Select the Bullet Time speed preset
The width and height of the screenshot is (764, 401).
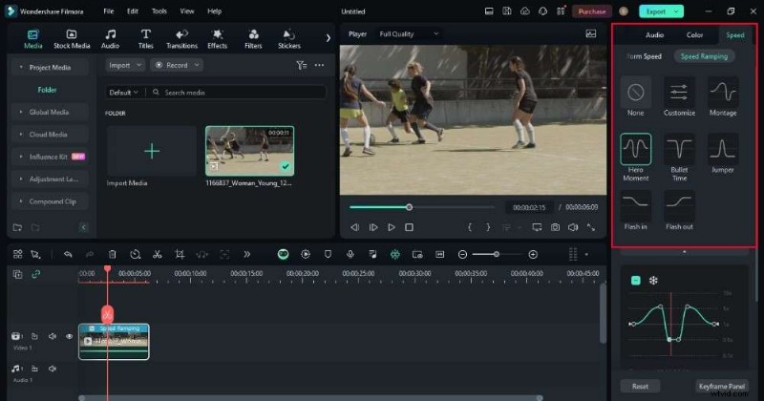[679, 157]
